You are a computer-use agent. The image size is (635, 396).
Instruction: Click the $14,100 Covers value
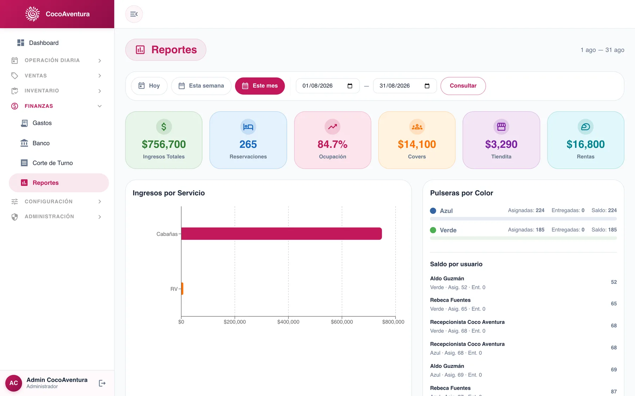(417, 144)
